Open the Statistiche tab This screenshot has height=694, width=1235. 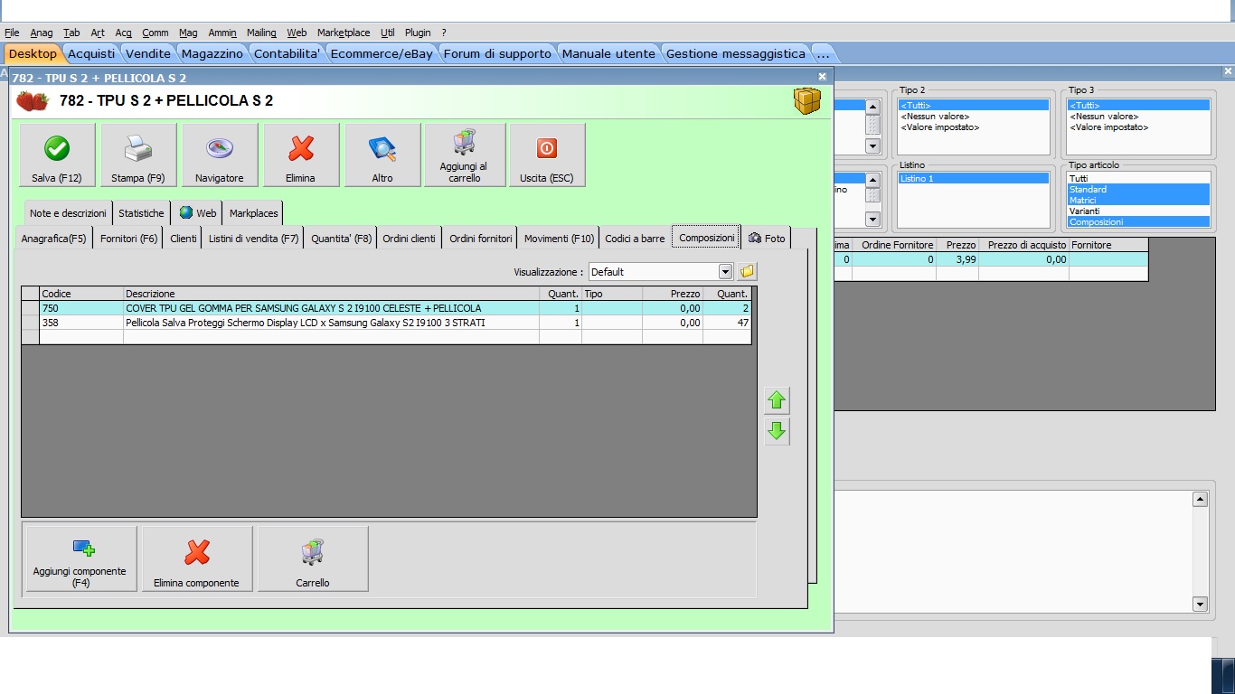[142, 213]
